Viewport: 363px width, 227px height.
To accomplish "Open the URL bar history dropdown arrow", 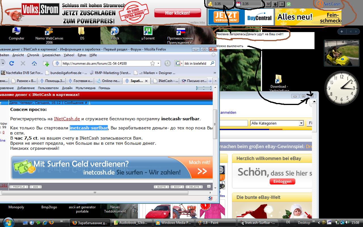I will pyautogui.click(x=159, y=63).
